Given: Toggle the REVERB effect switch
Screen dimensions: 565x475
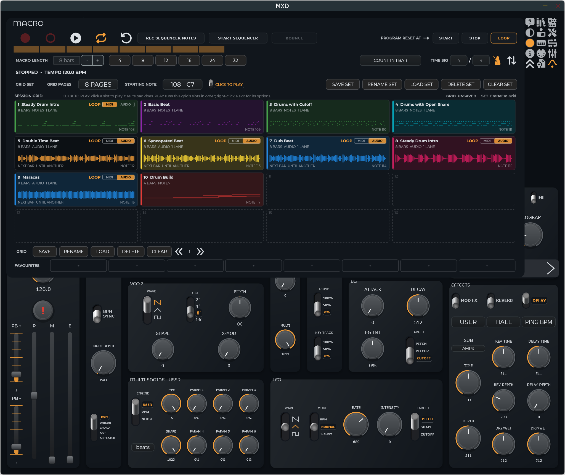Looking at the screenshot, I should tap(491, 301).
